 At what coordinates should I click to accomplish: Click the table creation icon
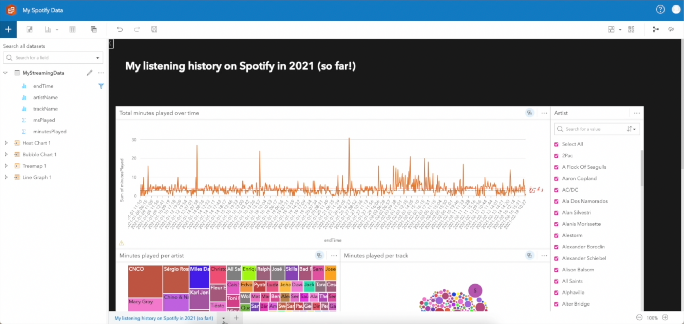(73, 29)
